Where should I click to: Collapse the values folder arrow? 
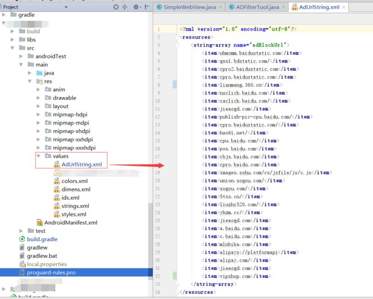38,156
